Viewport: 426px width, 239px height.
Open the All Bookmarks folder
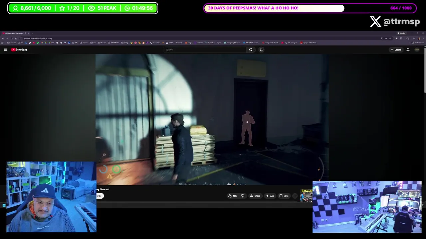418,43
